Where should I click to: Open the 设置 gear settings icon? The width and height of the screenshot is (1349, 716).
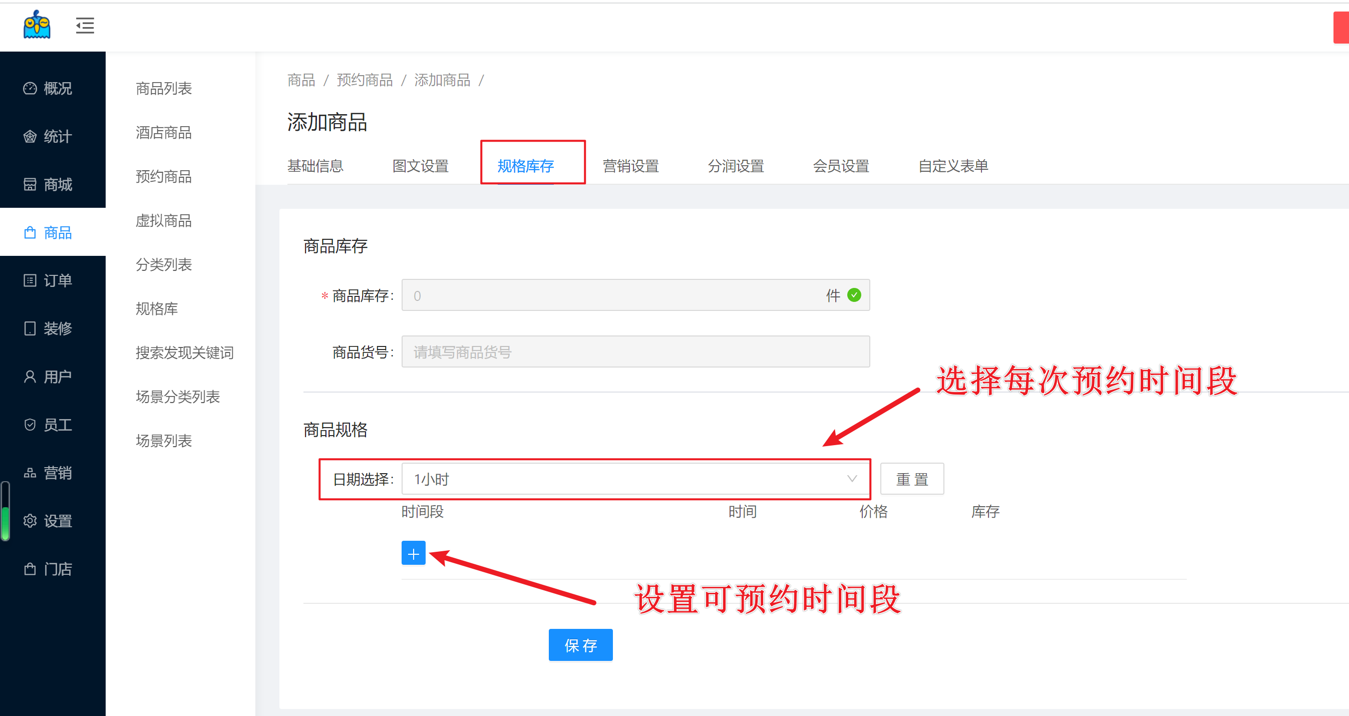[x=30, y=521]
